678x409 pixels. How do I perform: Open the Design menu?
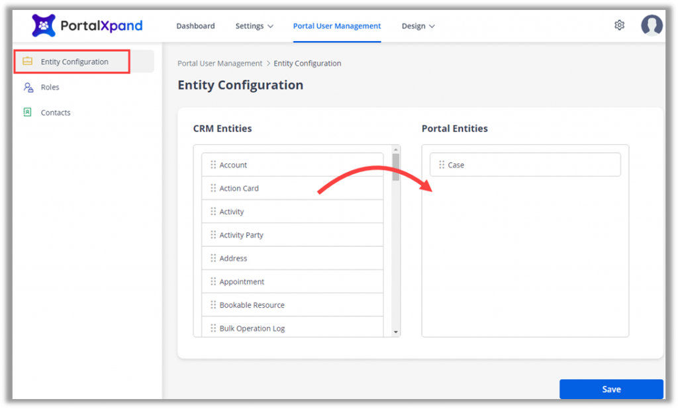418,26
